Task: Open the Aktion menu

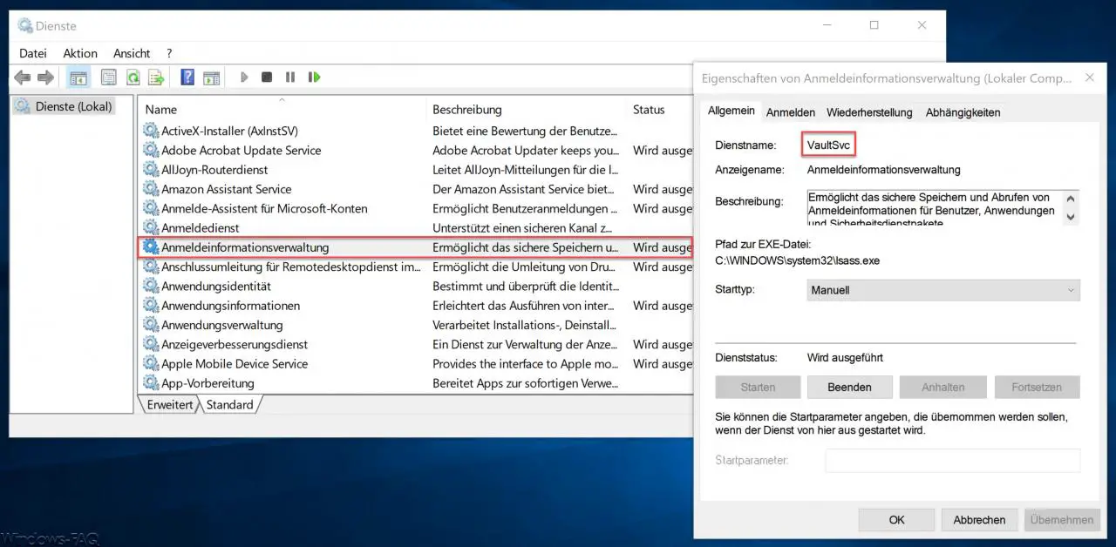Action: [80, 53]
